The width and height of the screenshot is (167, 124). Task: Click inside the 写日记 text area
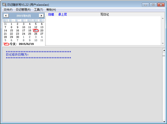tap(103, 31)
